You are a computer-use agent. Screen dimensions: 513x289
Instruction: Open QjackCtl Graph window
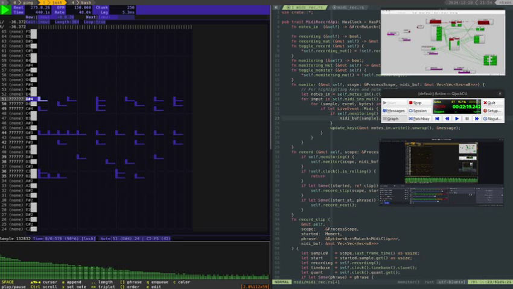394,119
